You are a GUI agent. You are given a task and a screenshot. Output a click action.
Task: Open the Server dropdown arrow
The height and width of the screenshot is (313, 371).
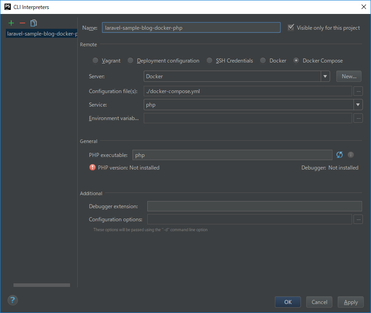tap(325, 76)
